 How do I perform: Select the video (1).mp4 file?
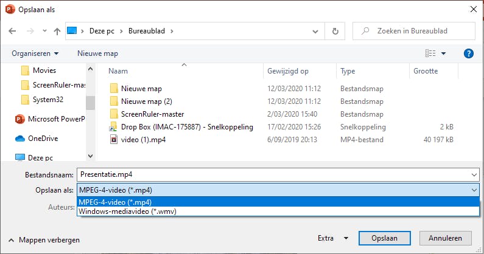pyautogui.click(x=143, y=139)
